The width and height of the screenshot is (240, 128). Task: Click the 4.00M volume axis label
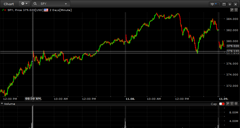[233, 121]
